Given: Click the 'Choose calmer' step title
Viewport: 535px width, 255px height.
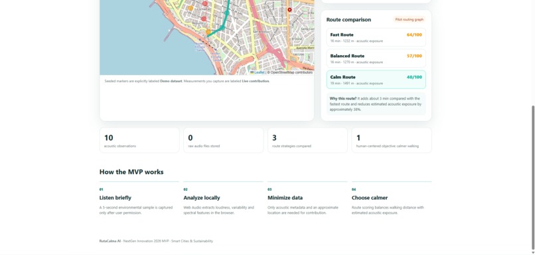Looking at the screenshot, I should (370, 198).
